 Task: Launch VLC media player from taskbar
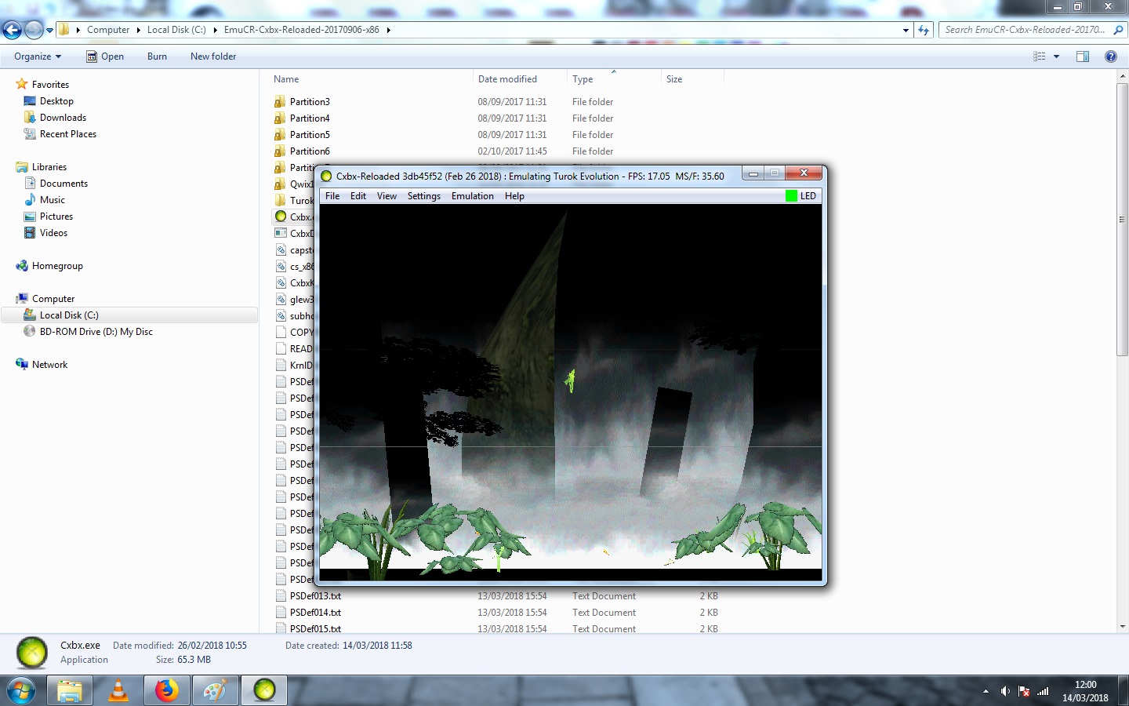(118, 691)
